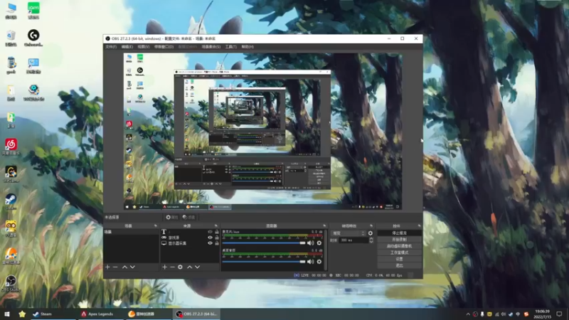569x320 pixels.
Task: Toggle visibility of the Game Capture source
Action: (210, 238)
